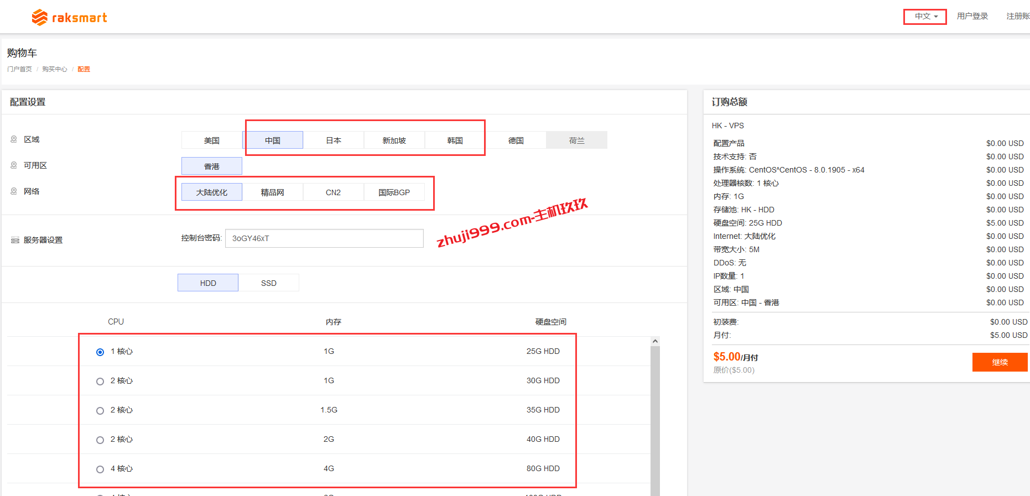Select the 2 核心 1.5G 35G HDD plan
The height and width of the screenshot is (496, 1030).
[100, 411]
